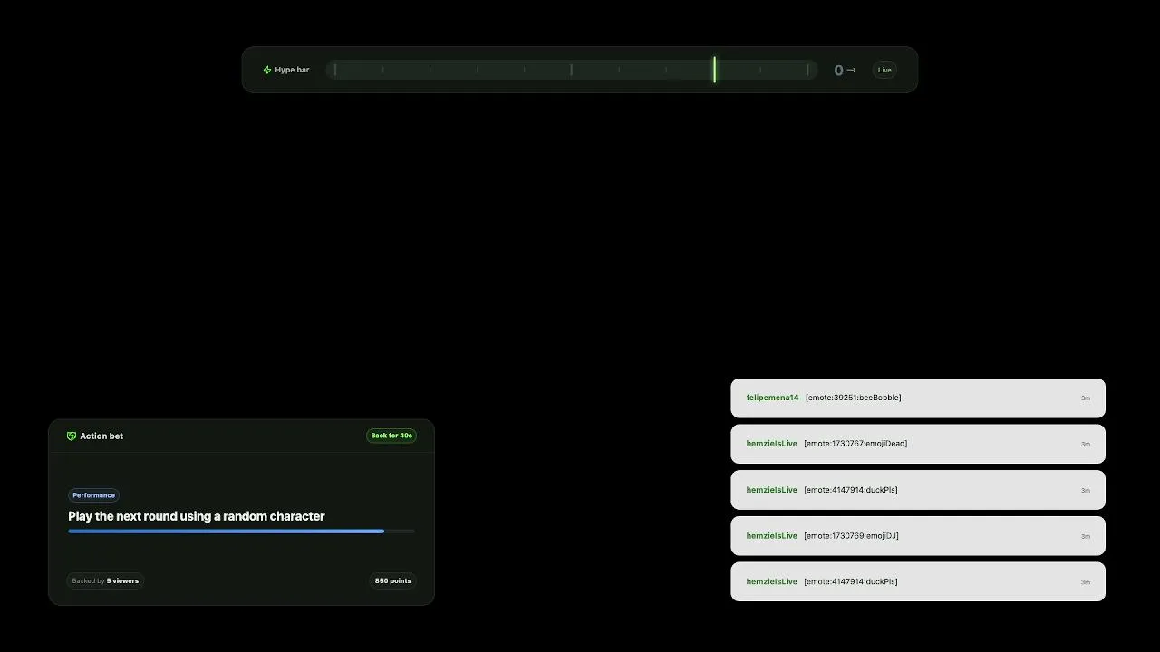This screenshot has height=652, width=1160.
Task: Click the Live badge on the hype bar
Action: point(884,70)
